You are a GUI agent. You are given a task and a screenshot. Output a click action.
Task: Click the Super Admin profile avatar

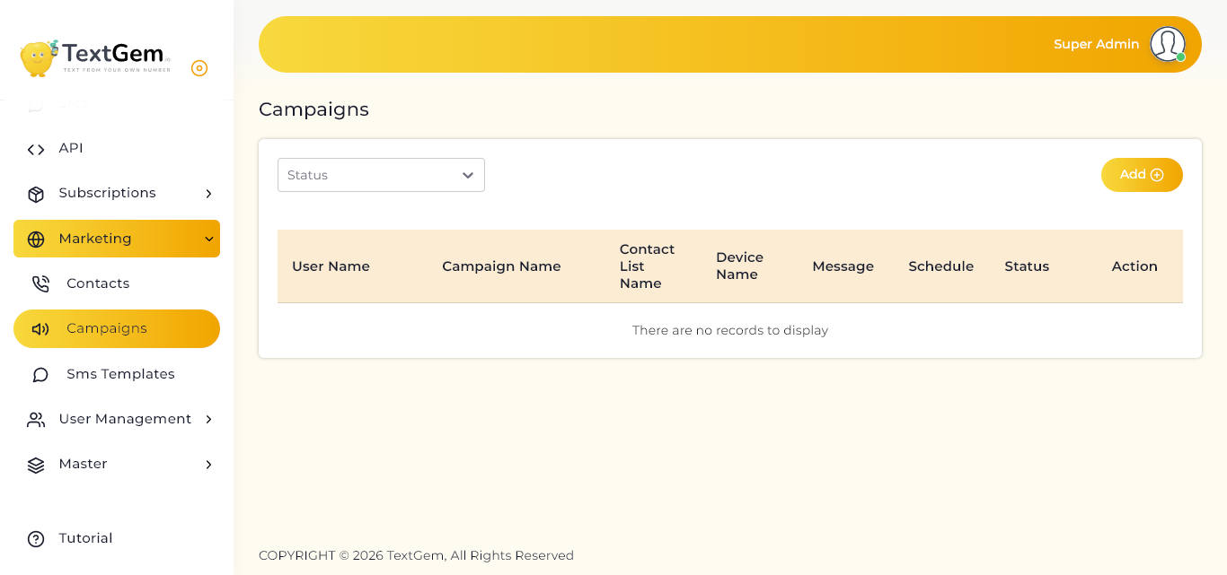pos(1168,44)
